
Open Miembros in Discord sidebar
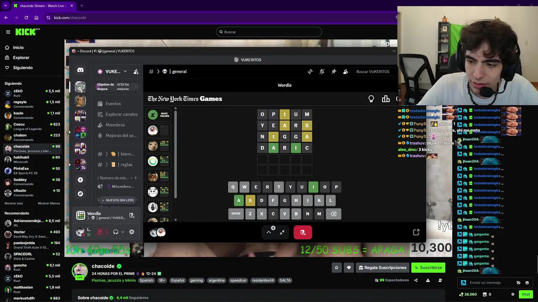tap(115, 125)
